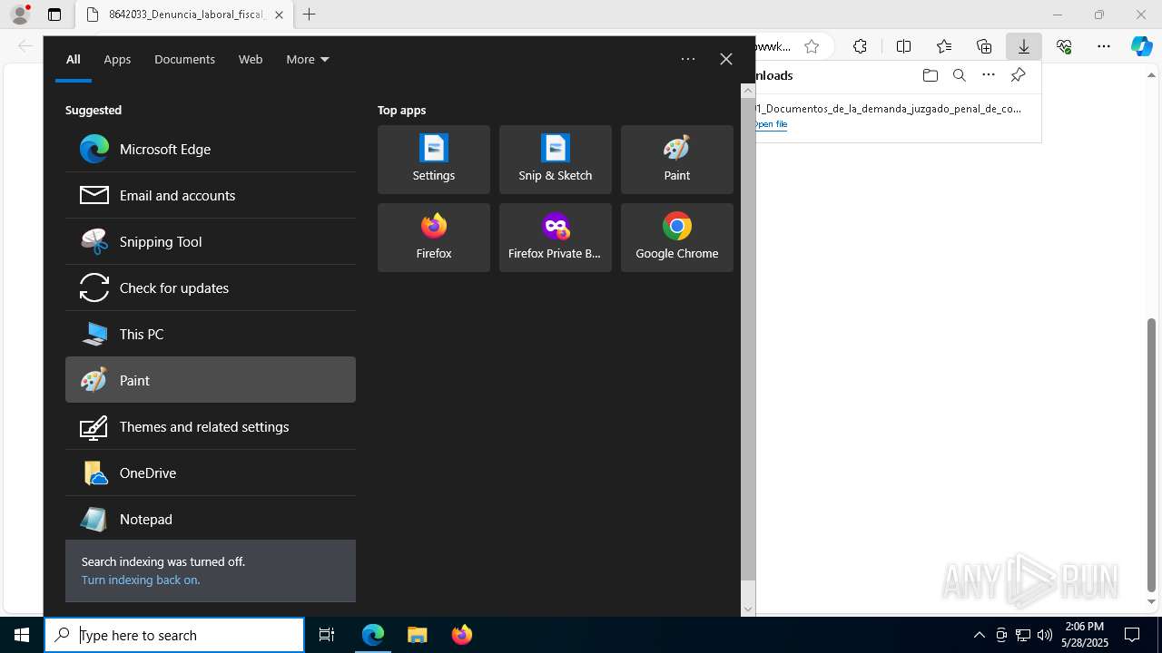Open downloads folder in Edge panel
The height and width of the screenshot is (653, 1162).
pyautogui.click(x=930, y=75)
